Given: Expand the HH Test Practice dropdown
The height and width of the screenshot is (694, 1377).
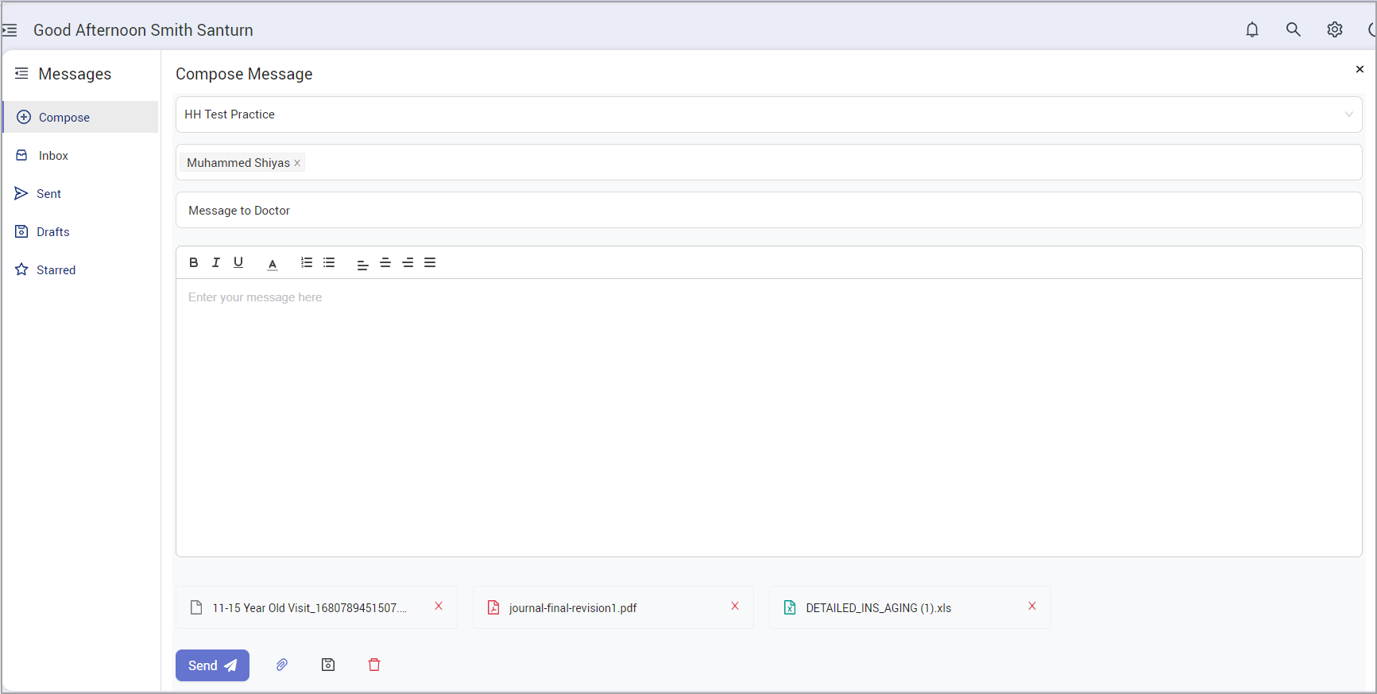Looking at the screenshot, I should (x=1348, y=114).
